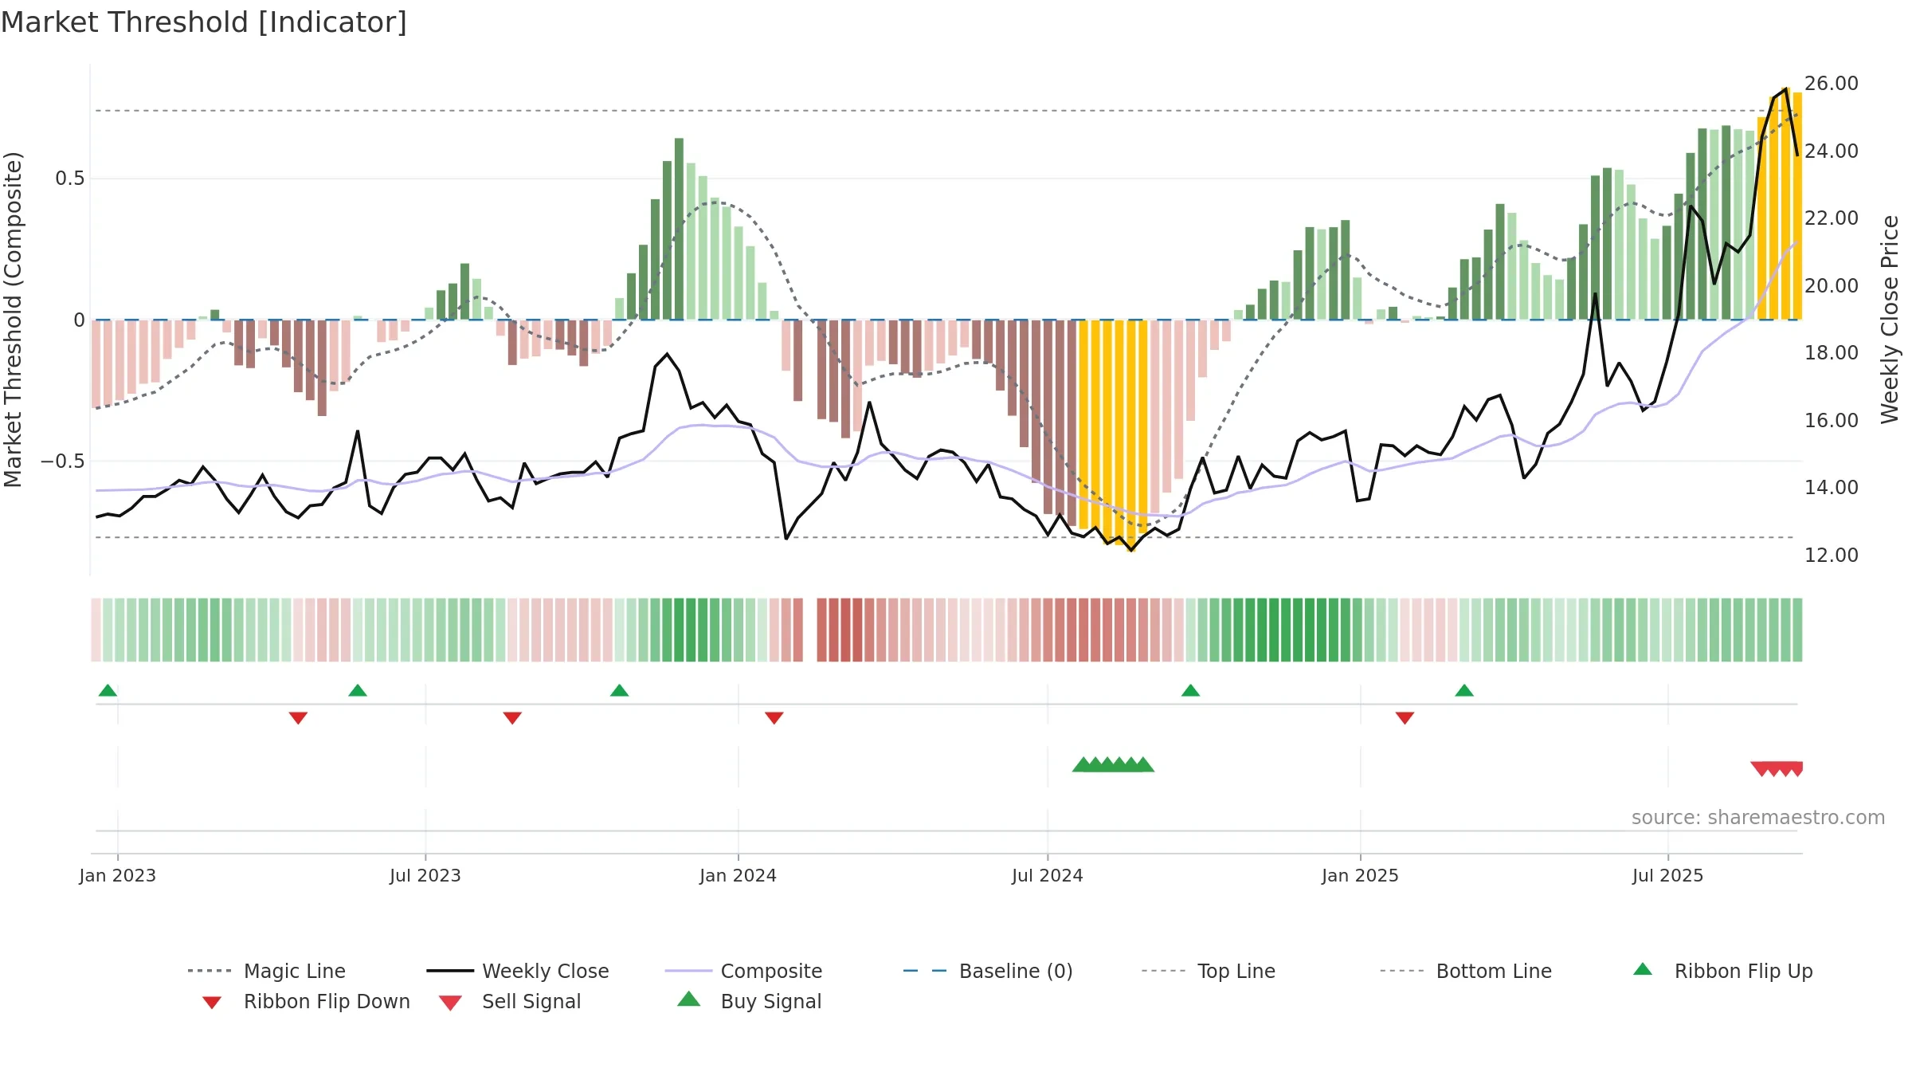Viewport: 1912px width, 1076px height.
Task: Click the first red Sell Signal triangle in the 2025 cluster
Action: coord(1761,769)
